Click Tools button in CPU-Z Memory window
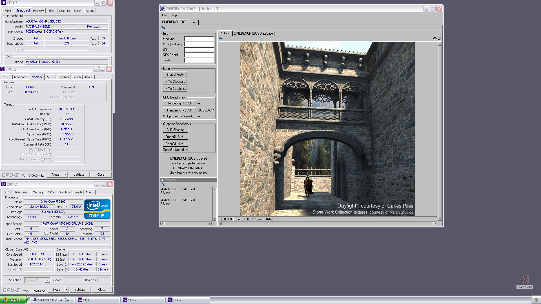The image size is (541, 304). [x=55, y=175]
